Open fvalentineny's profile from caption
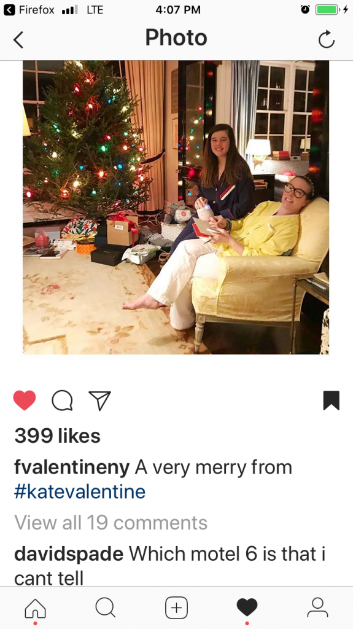 (x=72, y=467)
